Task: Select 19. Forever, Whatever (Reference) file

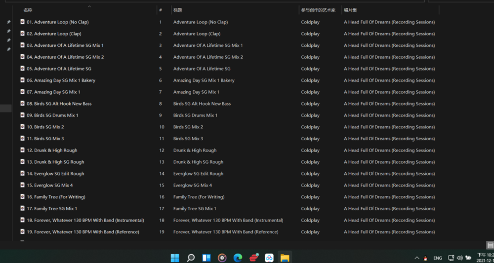Action: tap(83, 231)
